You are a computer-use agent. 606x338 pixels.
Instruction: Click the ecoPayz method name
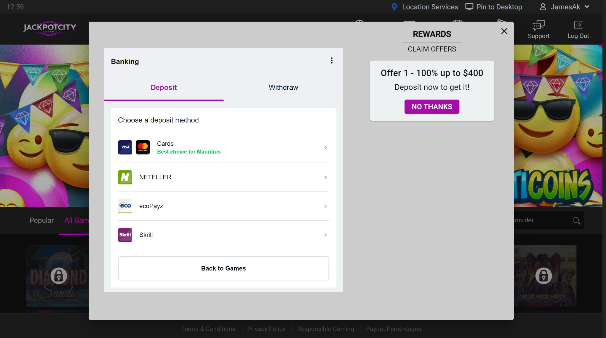point(151,206)
